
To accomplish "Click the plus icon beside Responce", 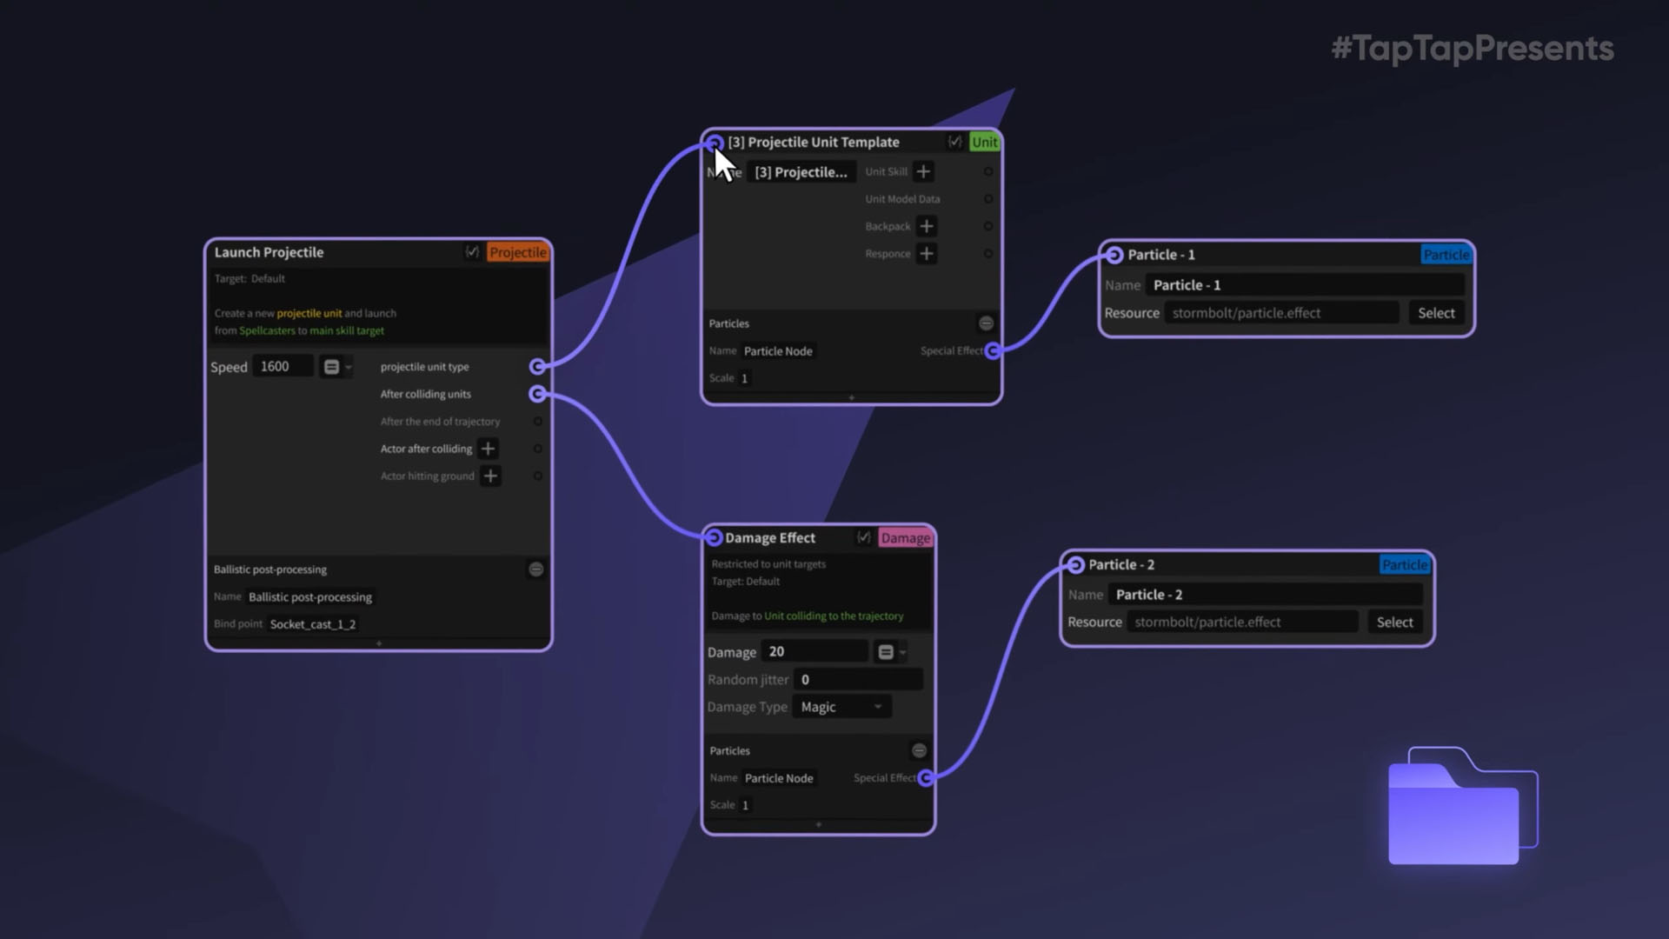I will [x=927, y=254].
